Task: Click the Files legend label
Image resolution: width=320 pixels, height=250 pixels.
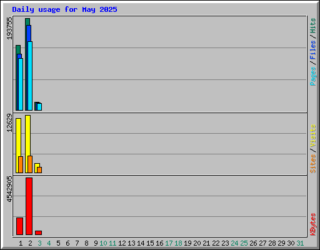Action: [313, 50]
